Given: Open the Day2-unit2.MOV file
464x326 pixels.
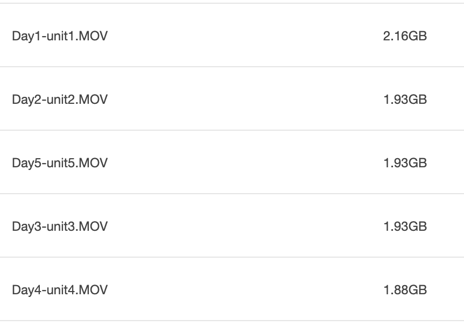Looking at the screenshot, I should pyautogui.click(x=60, y=100).
